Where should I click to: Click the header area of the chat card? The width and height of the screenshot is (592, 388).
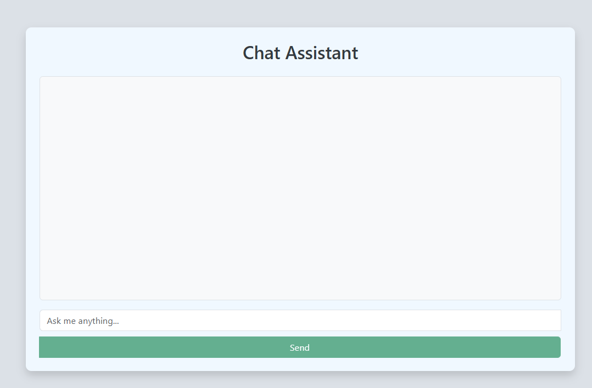tap(300, 53)
